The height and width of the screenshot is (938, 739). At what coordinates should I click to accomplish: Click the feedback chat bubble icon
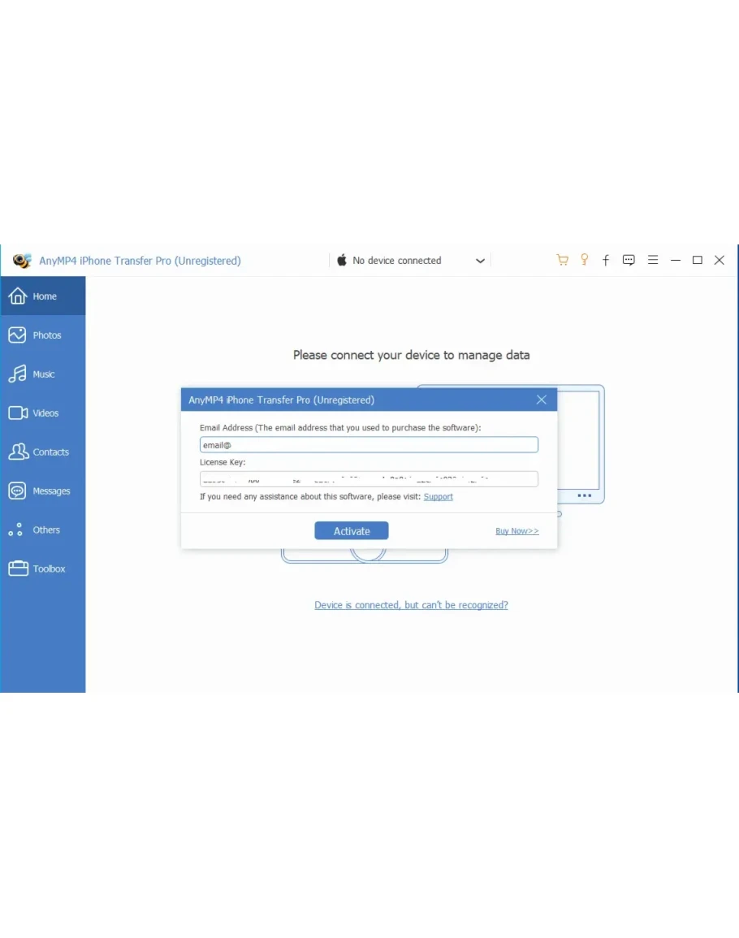point(629,261)
